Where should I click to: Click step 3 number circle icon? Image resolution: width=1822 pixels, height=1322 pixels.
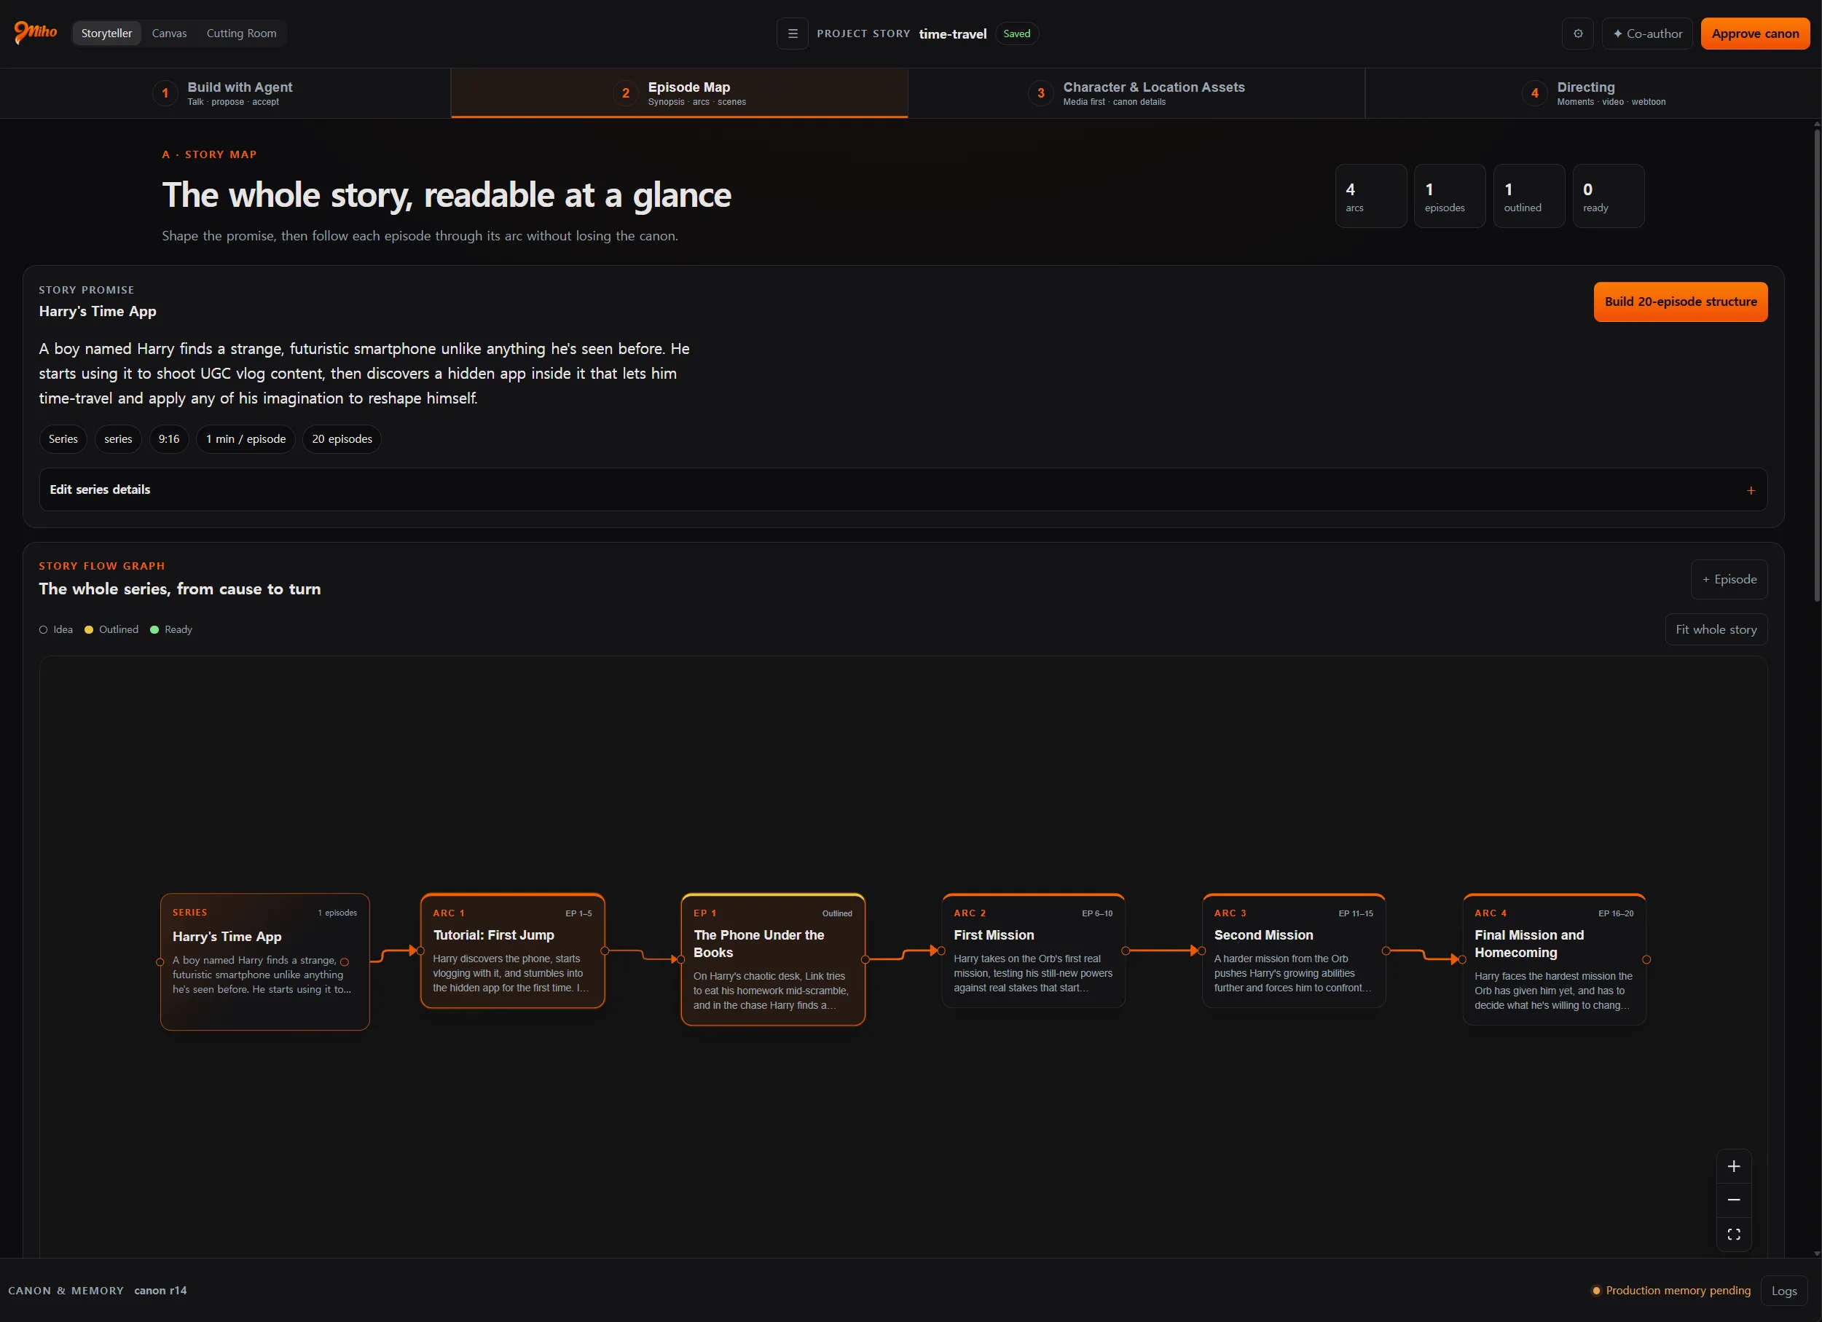coord(1041,93)
